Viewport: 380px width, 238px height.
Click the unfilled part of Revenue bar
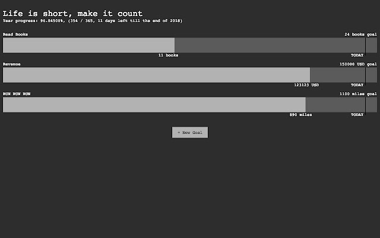[x=343, y=75]
